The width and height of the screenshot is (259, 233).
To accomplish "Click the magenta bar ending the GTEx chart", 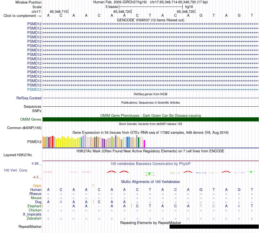I will (144, 144).
